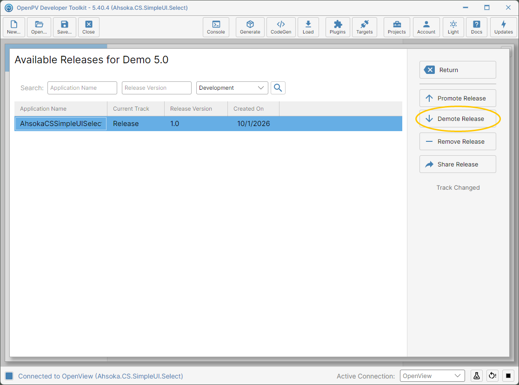Click the stop square icon in status bar
This screenshot has height=385, width=519.
tap(508, 376)
